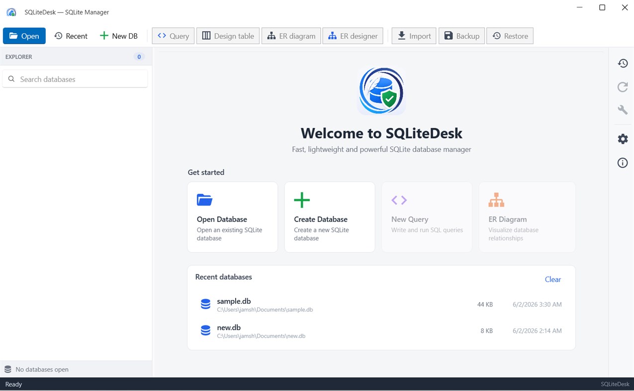Click the Open Database card

232,217
